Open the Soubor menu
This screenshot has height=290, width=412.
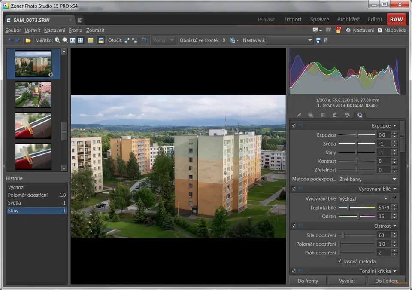[x=13, y=31]
